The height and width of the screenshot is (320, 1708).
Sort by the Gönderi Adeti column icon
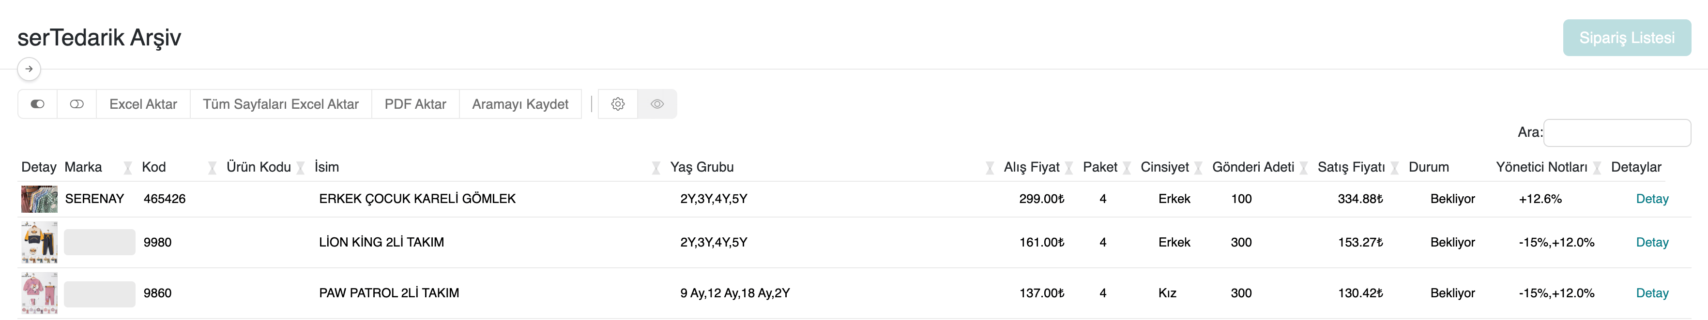tap(1303, 168)
